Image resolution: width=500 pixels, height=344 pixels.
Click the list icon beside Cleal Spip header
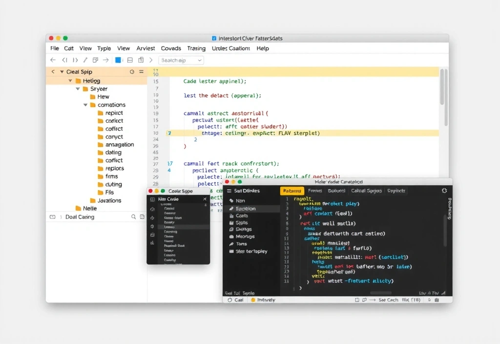pos(141,70)
